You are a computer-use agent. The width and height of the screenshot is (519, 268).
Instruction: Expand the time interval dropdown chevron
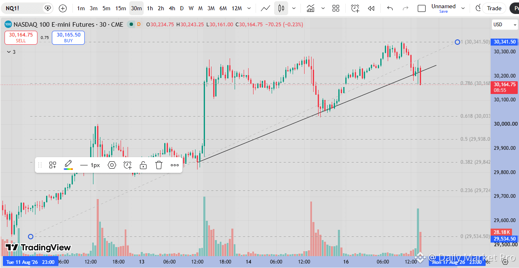[x=249, y=8]
